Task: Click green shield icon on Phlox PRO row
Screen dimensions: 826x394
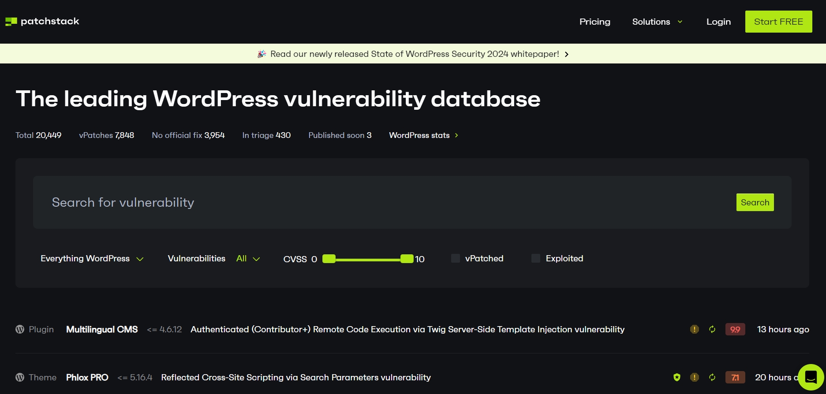Action: click(x=676, y=377)
